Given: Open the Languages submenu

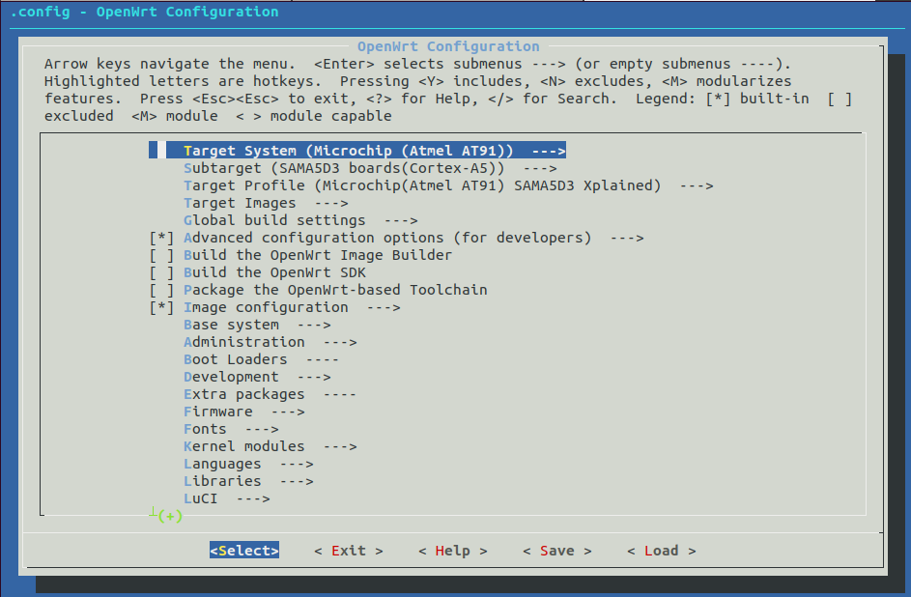Looking at the screenshot, I should tap(248, 465).
